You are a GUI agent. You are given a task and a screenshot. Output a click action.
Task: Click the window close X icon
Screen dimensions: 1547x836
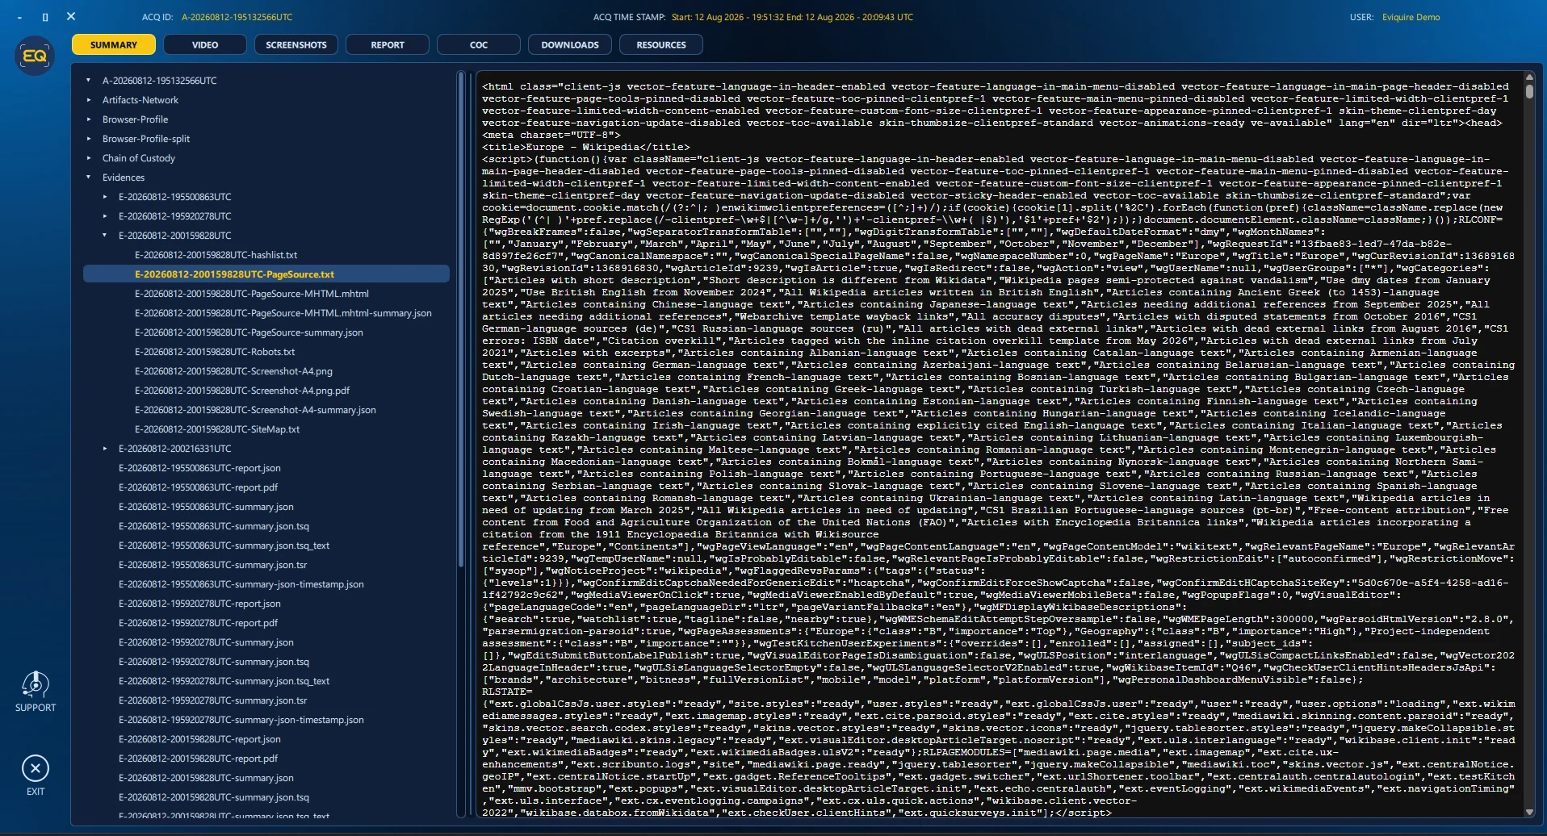71,16
